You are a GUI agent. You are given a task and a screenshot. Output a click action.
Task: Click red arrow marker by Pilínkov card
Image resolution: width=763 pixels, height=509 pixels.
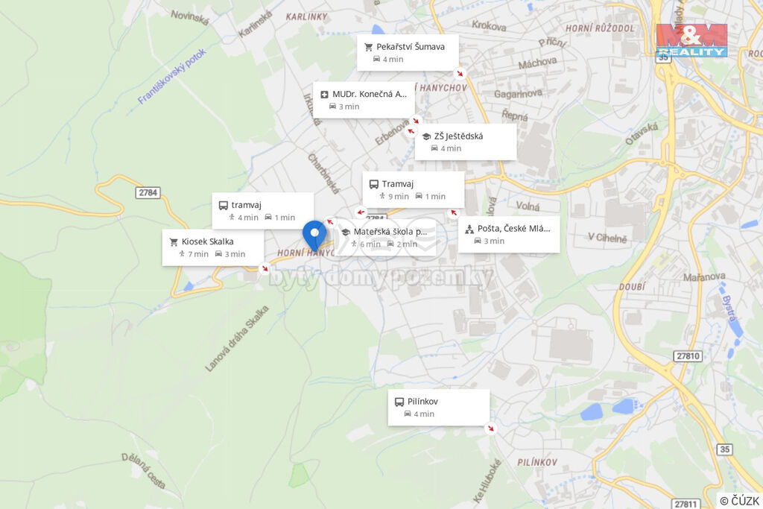[x=490, y=429]
